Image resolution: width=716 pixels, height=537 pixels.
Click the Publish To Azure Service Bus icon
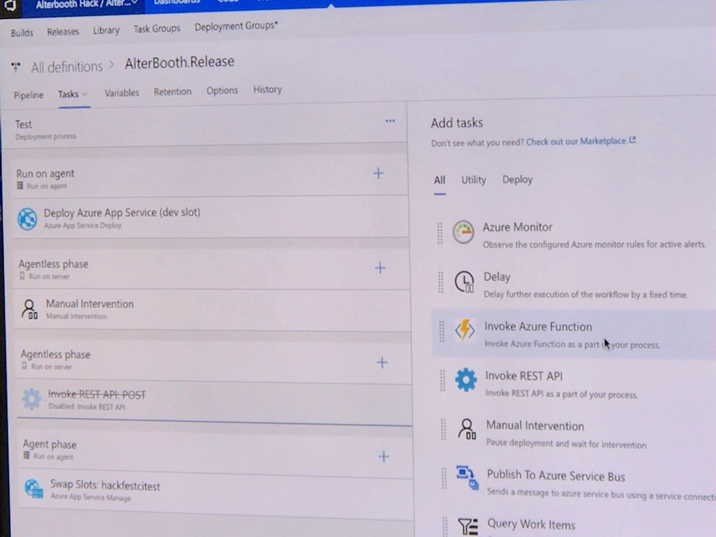click(467, 477)
